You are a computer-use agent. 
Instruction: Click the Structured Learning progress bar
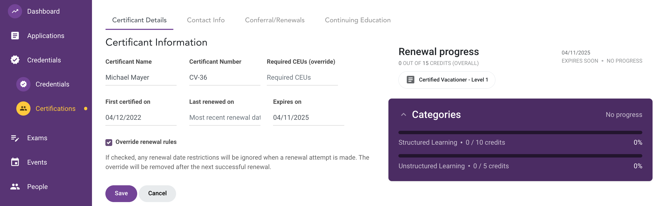(x=520, y=132)
